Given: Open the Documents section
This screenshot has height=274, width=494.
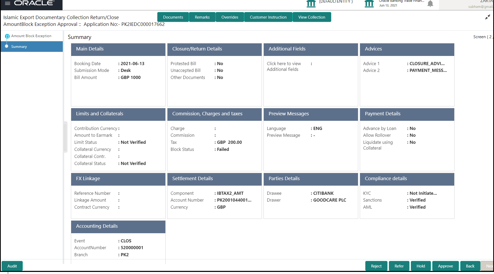Looking at the screenshot, I should [173, 17].
